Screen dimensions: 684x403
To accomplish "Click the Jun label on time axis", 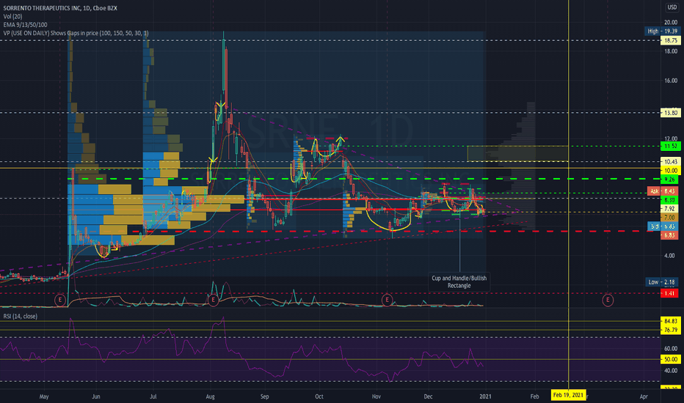I will 96,396.
